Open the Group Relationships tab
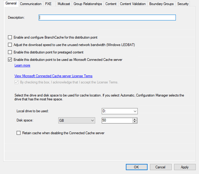Screen dimensions: 199x174 click(x=88, y=4)
